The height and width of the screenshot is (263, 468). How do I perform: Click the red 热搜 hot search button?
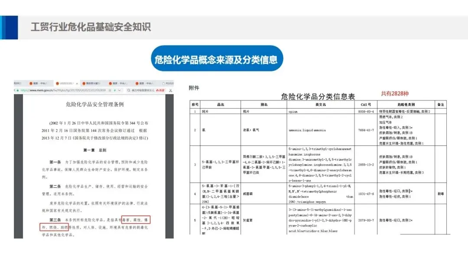pyautogui.click(x=161, y=90)
